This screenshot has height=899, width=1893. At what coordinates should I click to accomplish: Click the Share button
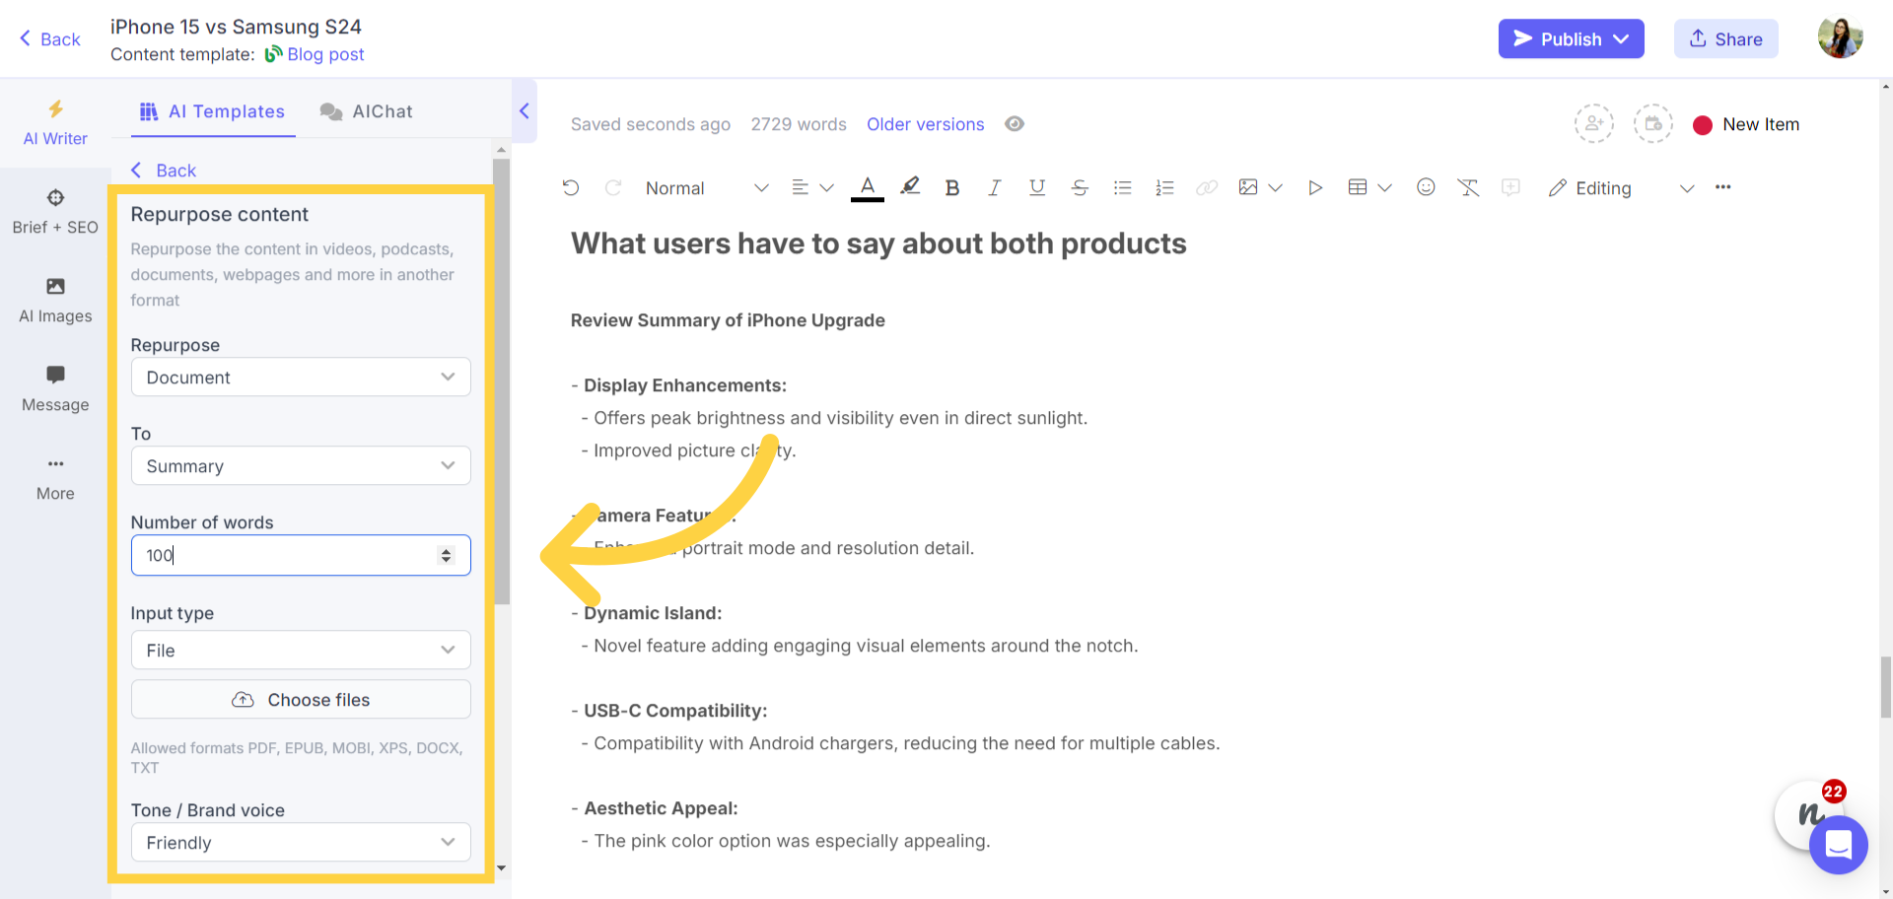[x=1725, y=38]
